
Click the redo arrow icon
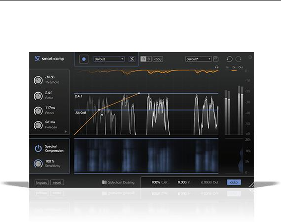(x=238, y=59)
